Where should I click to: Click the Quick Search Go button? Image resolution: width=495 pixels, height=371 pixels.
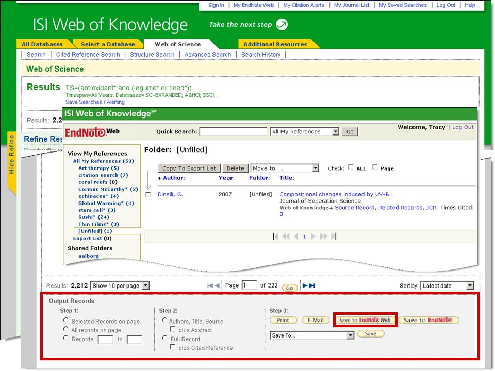pos(350,132)
